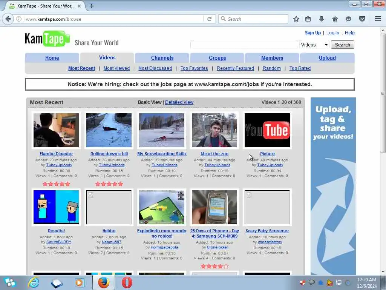The width and height of the screenshot is (386, 290).
Task: Show site information icon in address bar
Action: click(19, 19)
